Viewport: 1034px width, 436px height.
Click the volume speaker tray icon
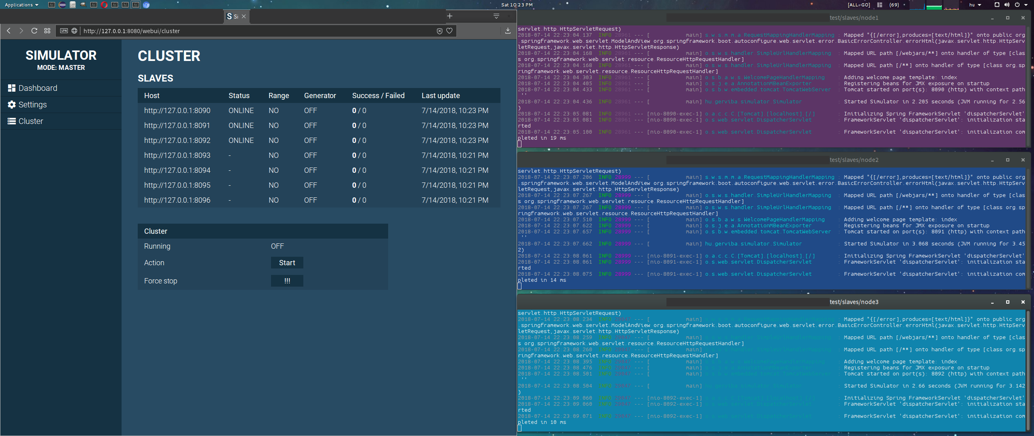pyautogui.click(x=1007, y=5)
